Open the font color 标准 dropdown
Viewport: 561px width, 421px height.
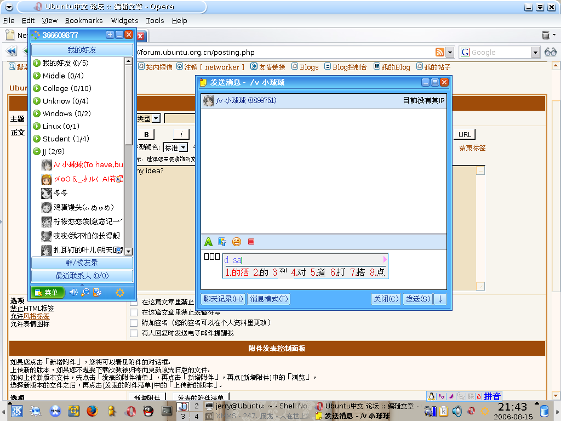(x=175, y=147)
